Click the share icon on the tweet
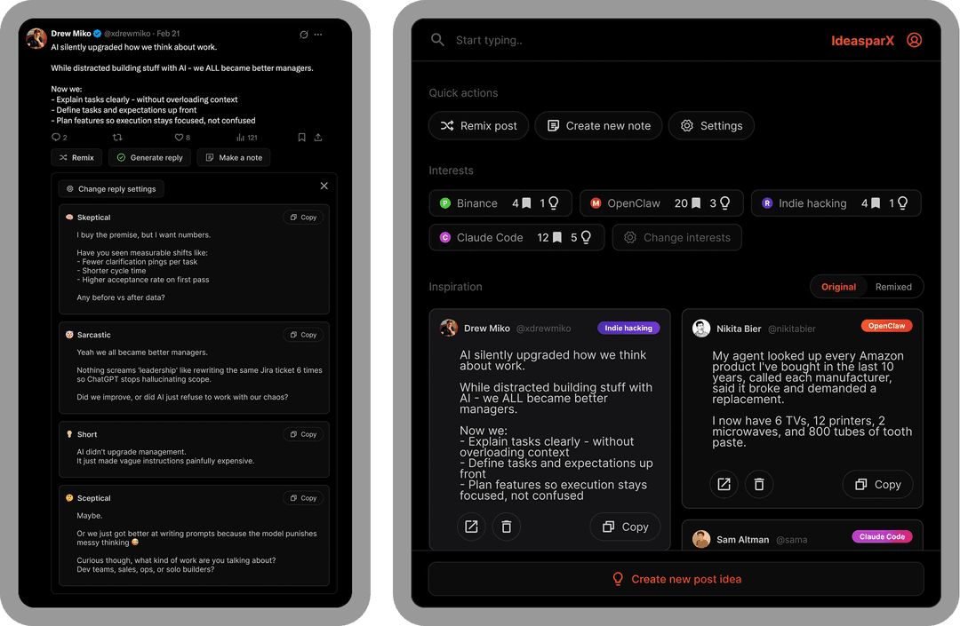The height and width of the screenshot is (626, 960). pos(318,138)
